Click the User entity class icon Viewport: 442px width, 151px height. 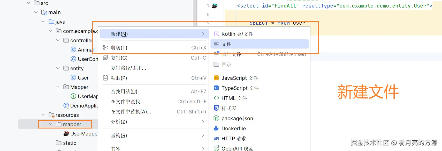[73, 77]
